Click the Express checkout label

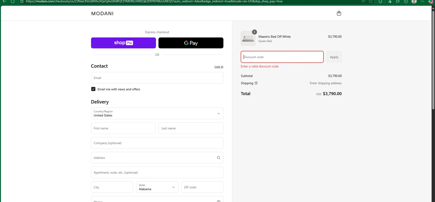(x=157, y=32)
